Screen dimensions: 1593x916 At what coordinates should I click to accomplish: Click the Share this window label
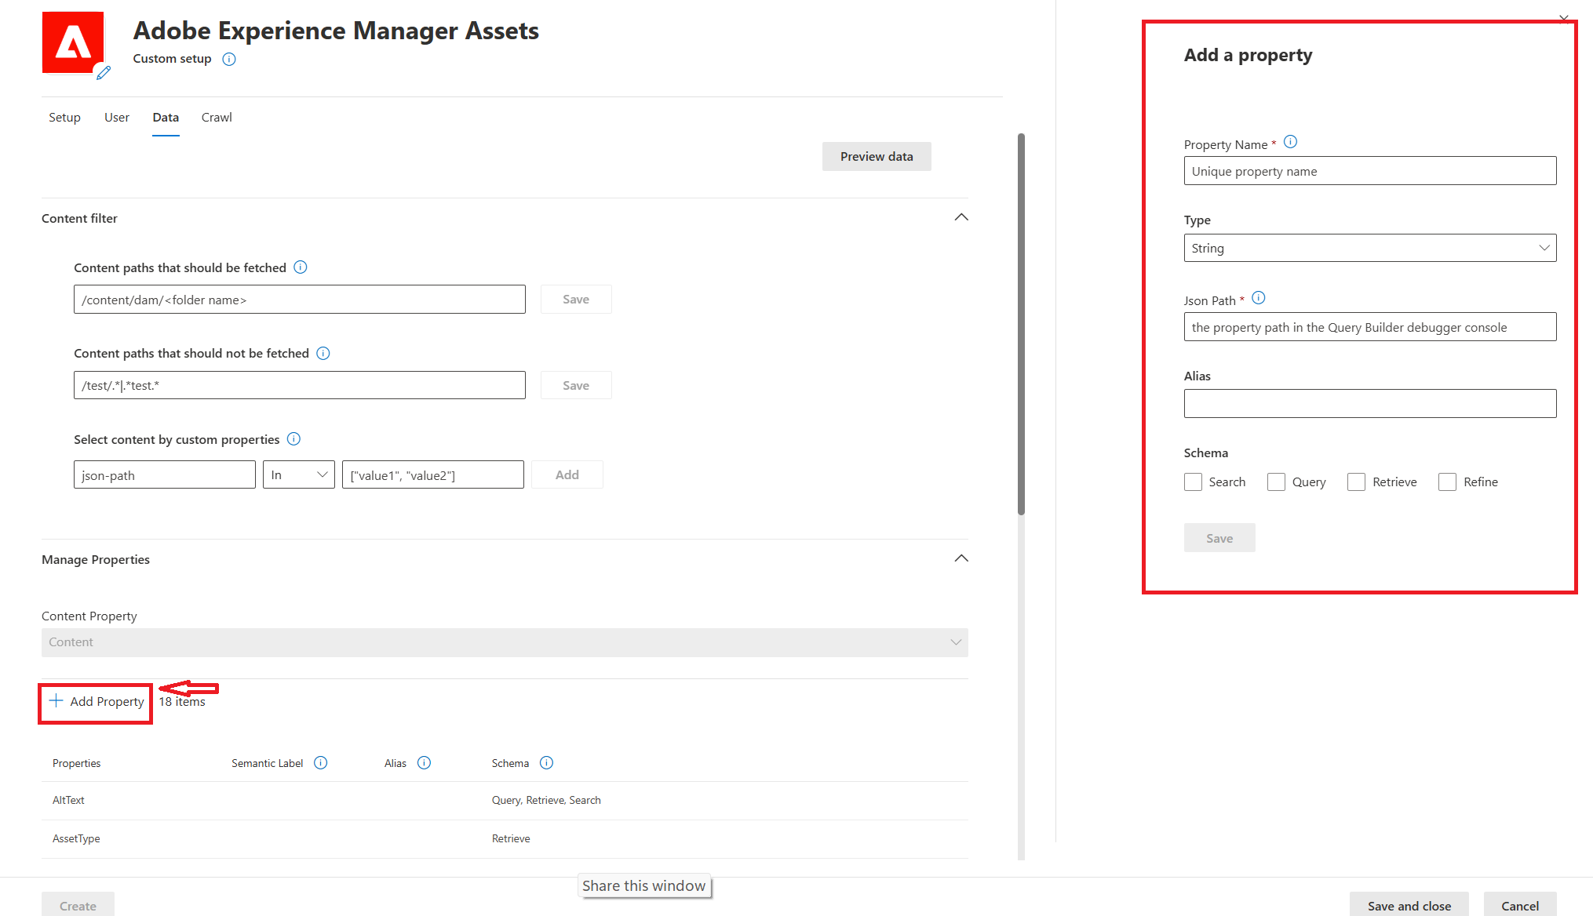point(644,885)
